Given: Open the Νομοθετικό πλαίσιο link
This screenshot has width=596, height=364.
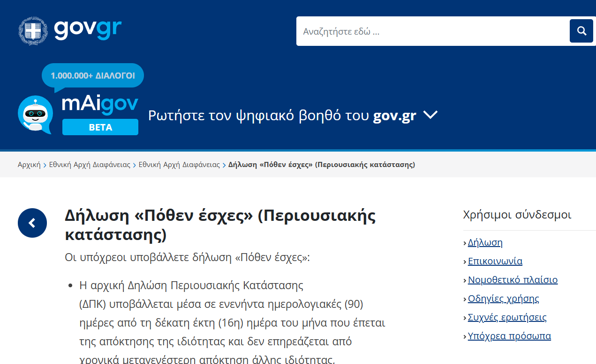Looking at the screenshot, I should click(x=513, y=280).
